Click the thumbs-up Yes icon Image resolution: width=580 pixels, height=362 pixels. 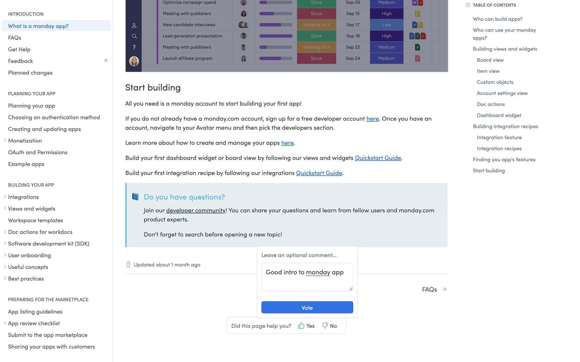(301, 325)
